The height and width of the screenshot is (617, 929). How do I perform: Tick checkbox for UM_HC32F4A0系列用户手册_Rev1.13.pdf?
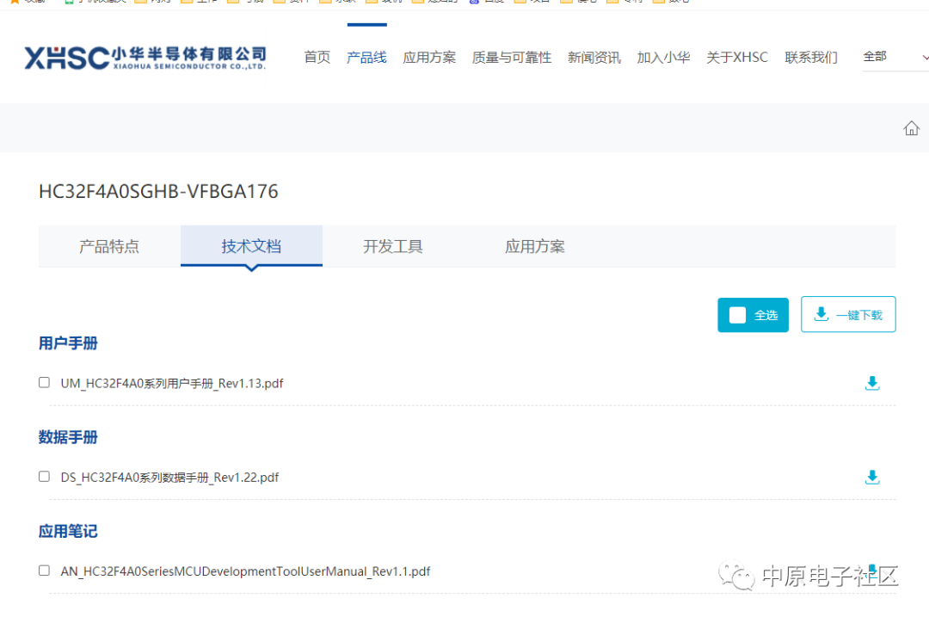coord(45,382)
